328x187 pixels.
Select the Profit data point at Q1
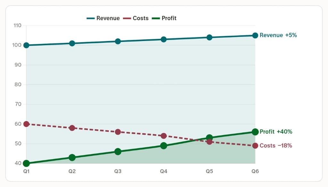pos(26,163)
